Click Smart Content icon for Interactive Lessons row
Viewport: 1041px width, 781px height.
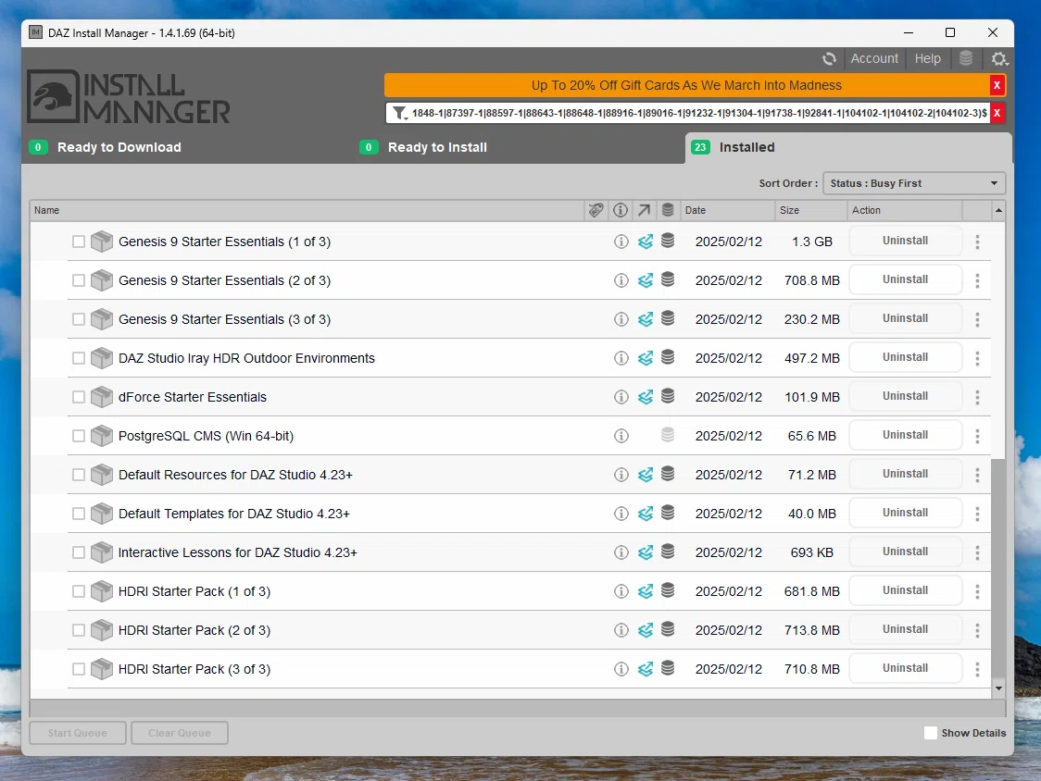point(646,552)
